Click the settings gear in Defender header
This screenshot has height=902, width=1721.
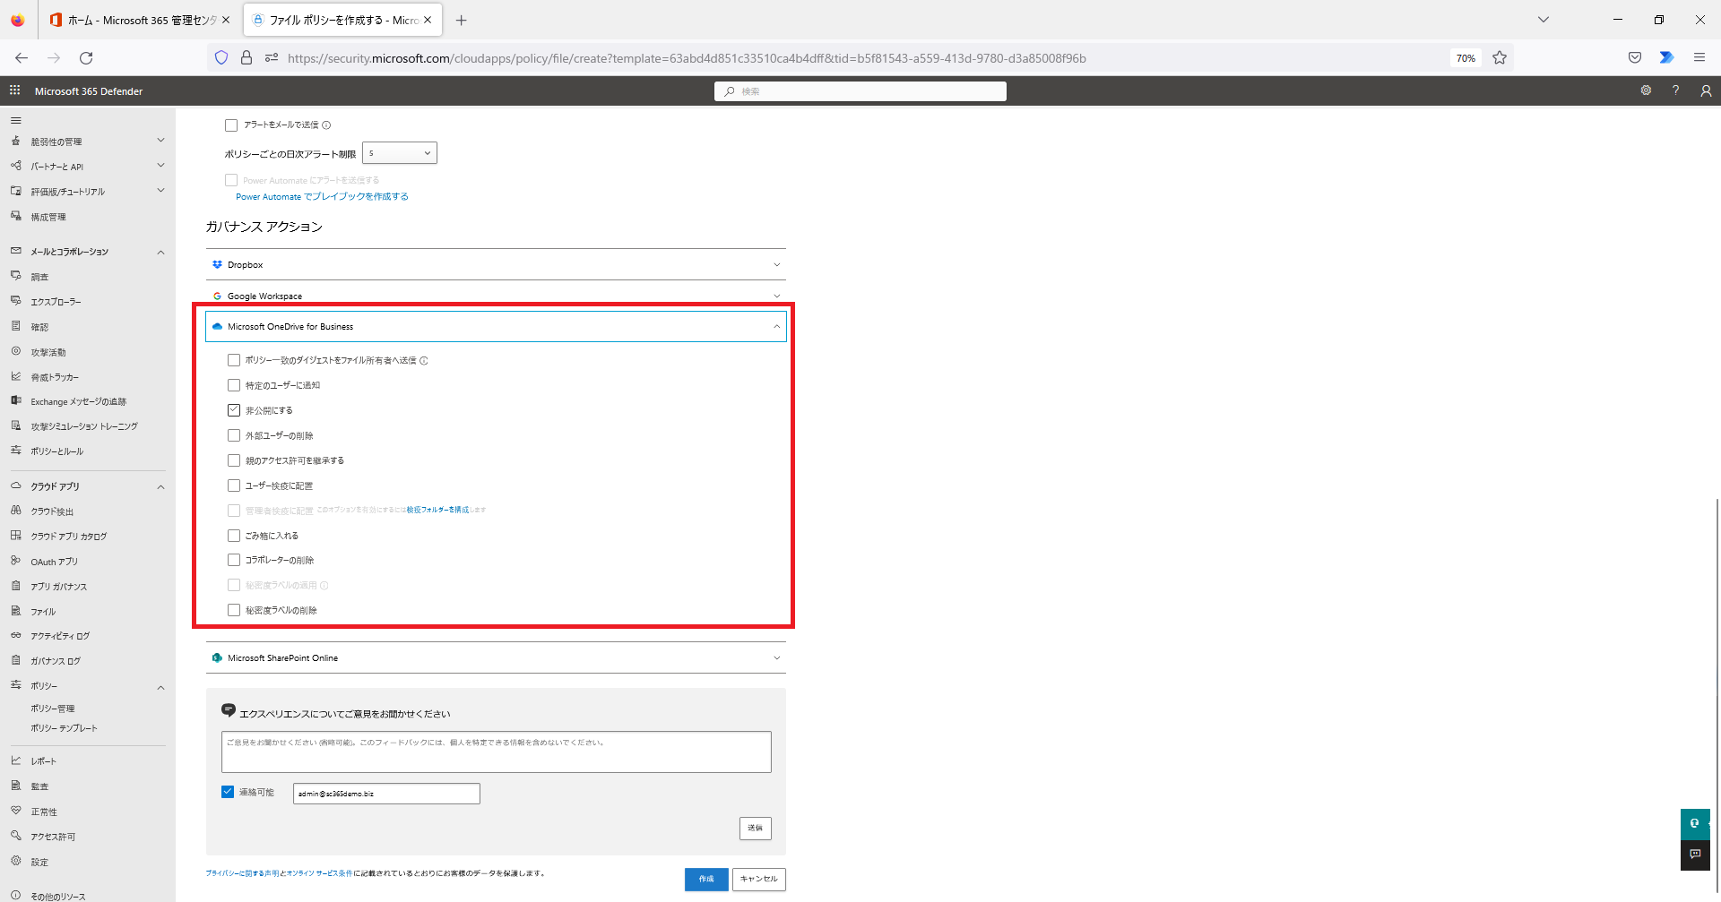click(x=1646, y=90)
